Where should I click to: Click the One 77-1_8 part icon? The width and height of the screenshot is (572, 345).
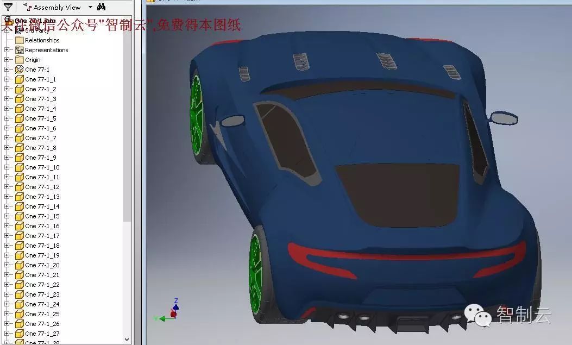tap(20, 148)
